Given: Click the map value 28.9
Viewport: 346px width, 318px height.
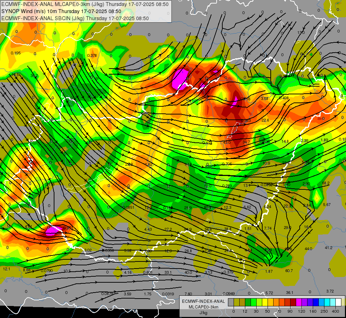Looking at the screenshot, I should (x=188, y=208).
